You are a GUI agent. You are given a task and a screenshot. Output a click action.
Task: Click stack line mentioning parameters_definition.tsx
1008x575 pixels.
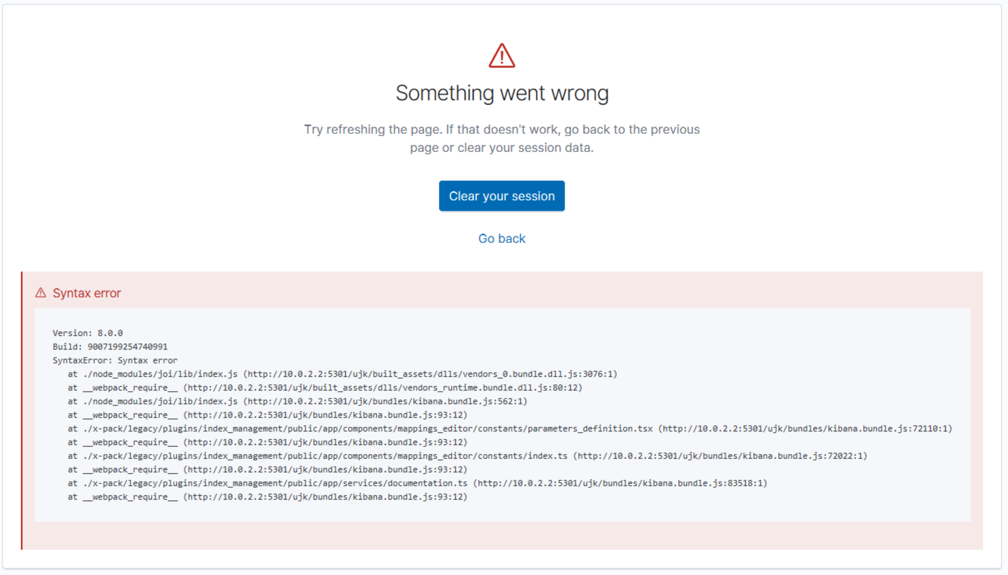(x=510, y=428)
